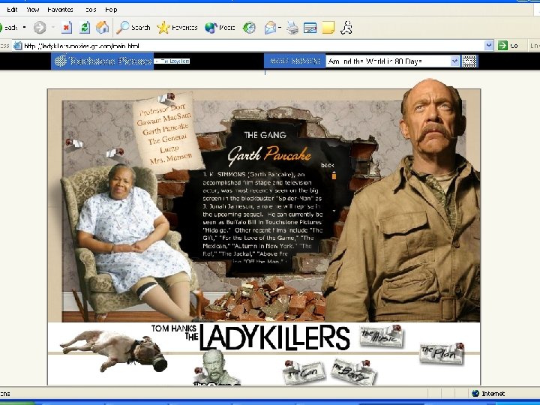Click The Ladykillers breadcrumb link

(172, 61)
